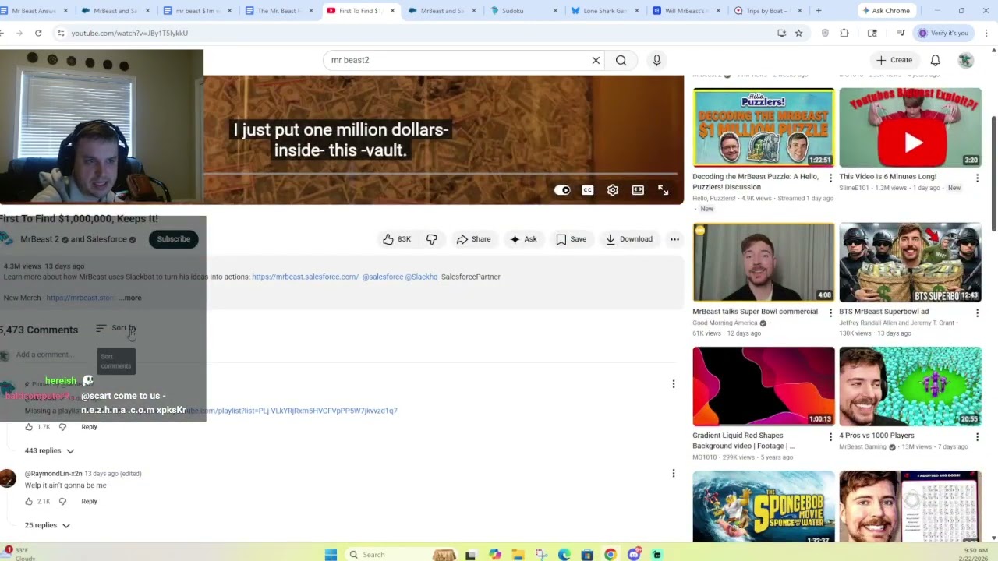Like the 'Welp it ain't gonna be me' comment

[x=29, y=501]
